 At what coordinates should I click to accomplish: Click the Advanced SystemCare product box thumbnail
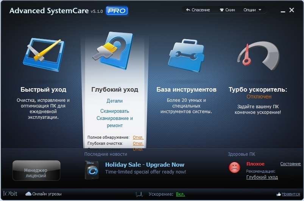pyautogui.click(x=92, y=170)
